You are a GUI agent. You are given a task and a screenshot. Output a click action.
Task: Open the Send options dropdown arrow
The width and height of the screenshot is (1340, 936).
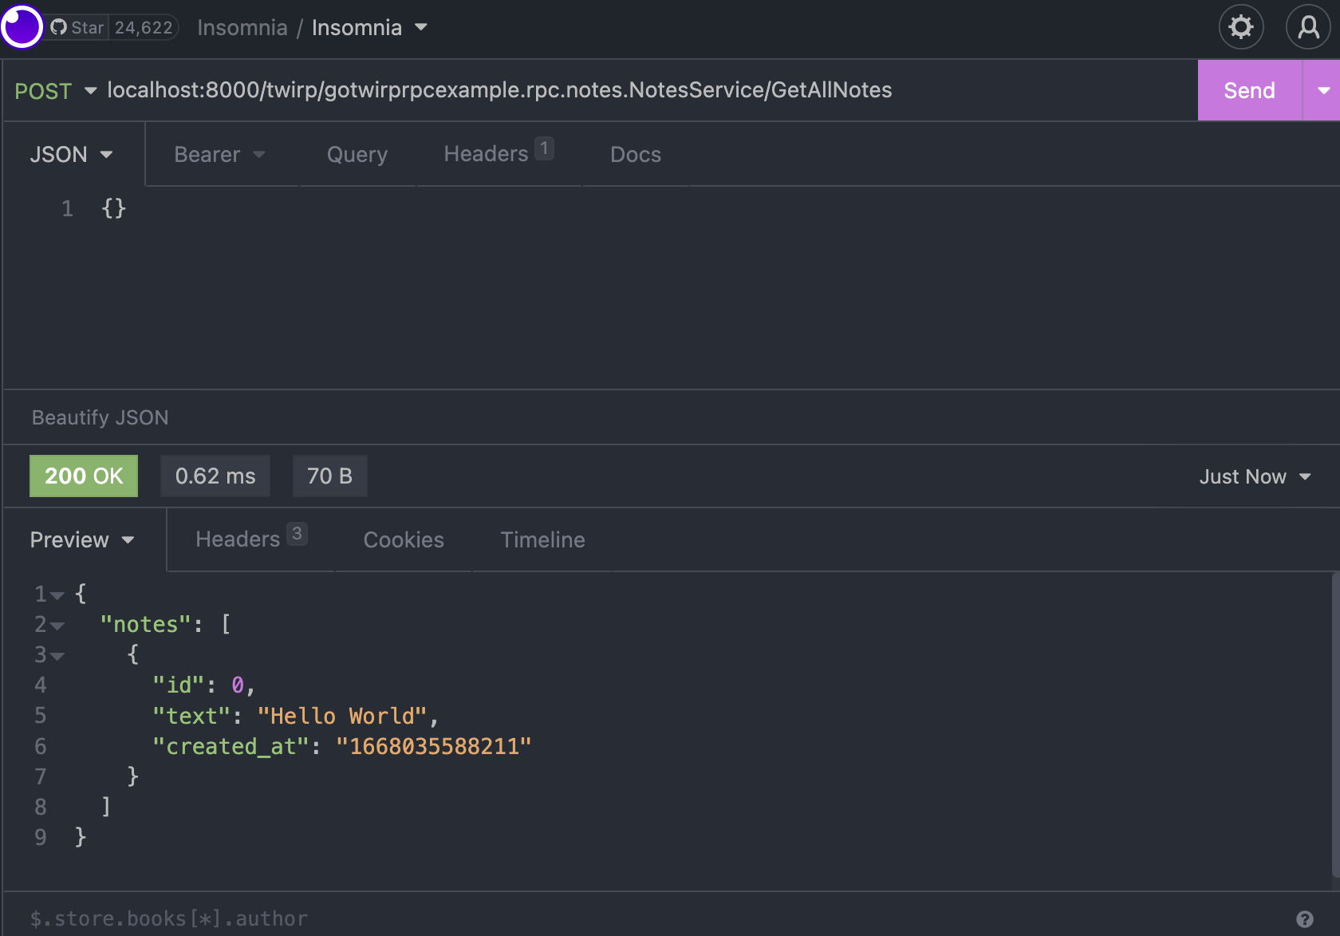pos(1322,91)
